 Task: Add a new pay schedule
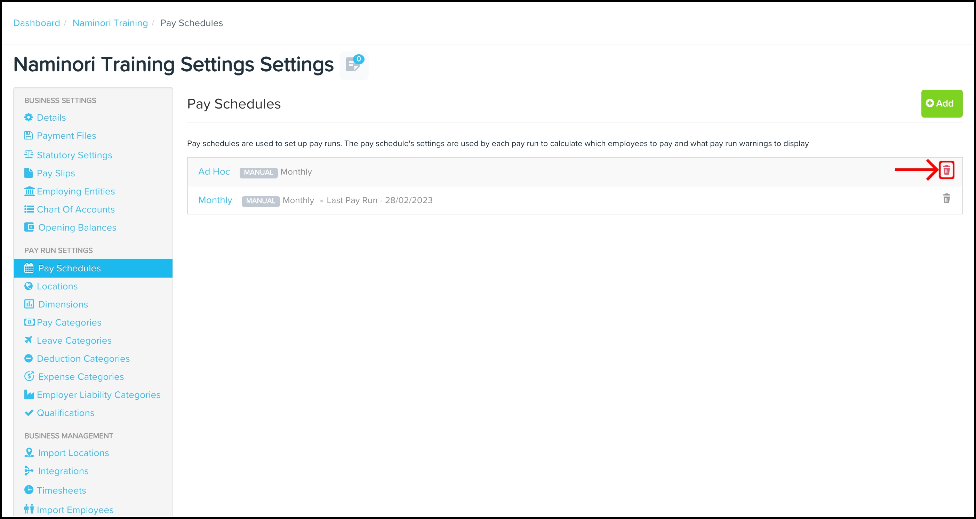coord(941,103)
